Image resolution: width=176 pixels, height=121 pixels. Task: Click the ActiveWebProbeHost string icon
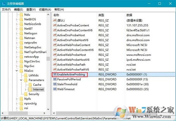point(55,55)
